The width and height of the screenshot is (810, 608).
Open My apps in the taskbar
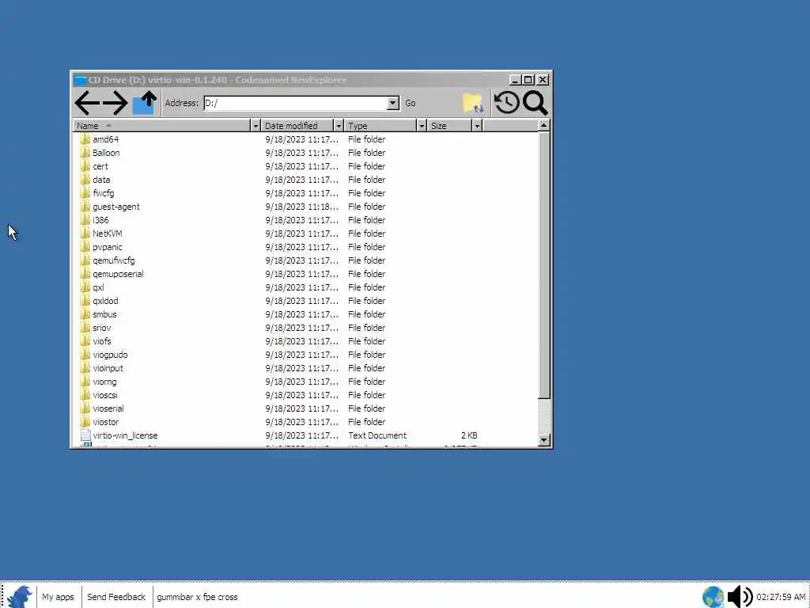coord(58,597)
